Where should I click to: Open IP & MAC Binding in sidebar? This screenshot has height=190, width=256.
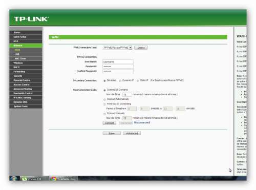[26, 98]
